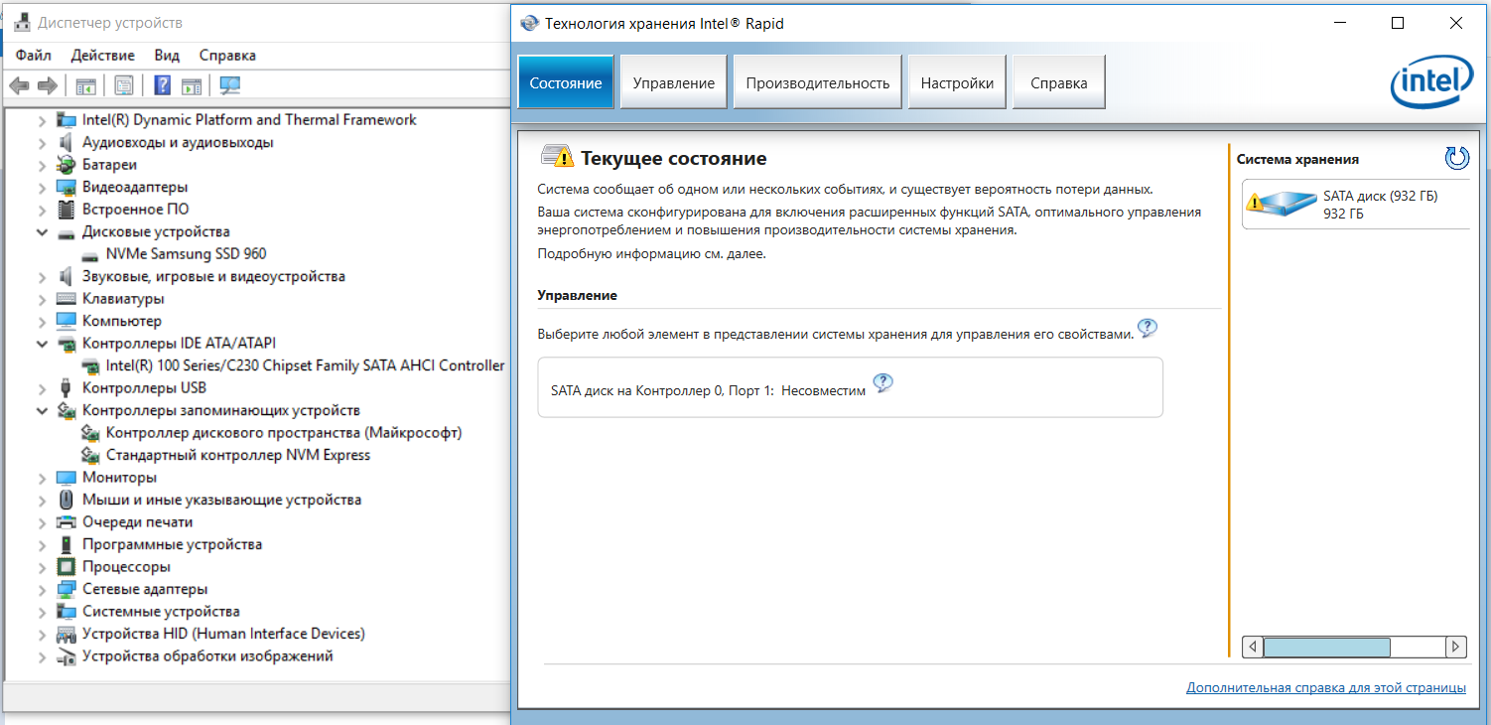
Task: Toggle the action pane toolbar icon
Action: pyautogui.click(x=192, y=86)
